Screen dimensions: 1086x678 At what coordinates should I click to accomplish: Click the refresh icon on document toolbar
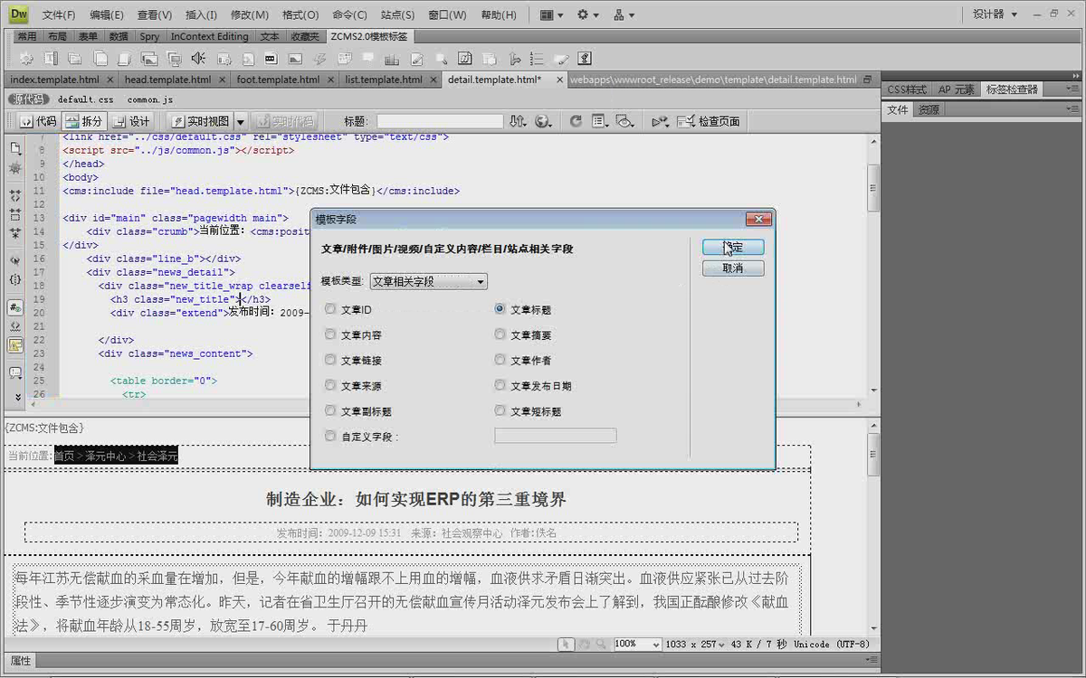coord(576,120)
